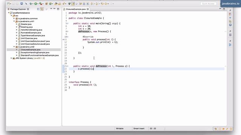Open Package Explorer View Menu triangle

(x=51, y=9)
